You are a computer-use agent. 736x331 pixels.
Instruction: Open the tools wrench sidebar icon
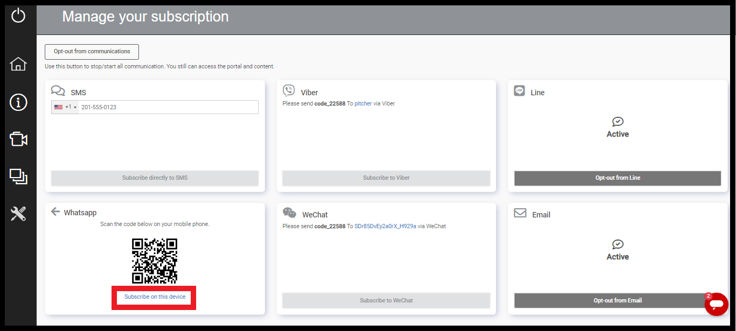coord(18,214)
